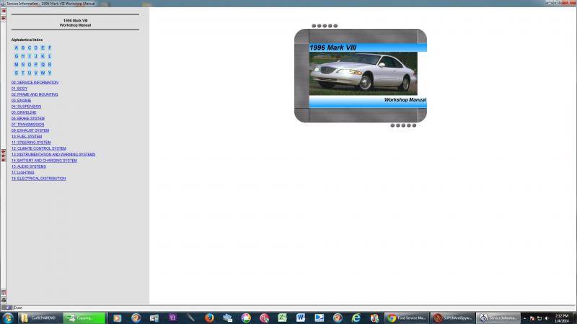577x324 pixels.
Task: Switch to SUPERAntiSpyware taskbar window
Action: pyautogui.click(x=452, y=318)
